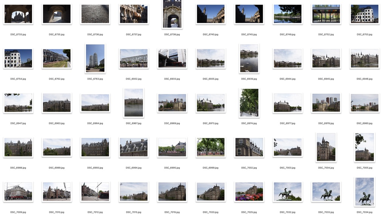Viewport: 386px width, 218px height.
Task: Select the DSC_7032.jpg horse statue photo
Action: click(x=288, y=192)
